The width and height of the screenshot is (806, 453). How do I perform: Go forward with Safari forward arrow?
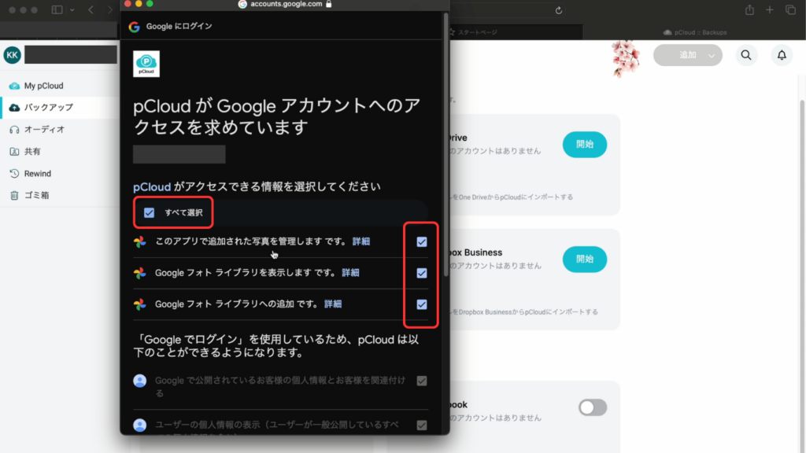tap(110, 9)
